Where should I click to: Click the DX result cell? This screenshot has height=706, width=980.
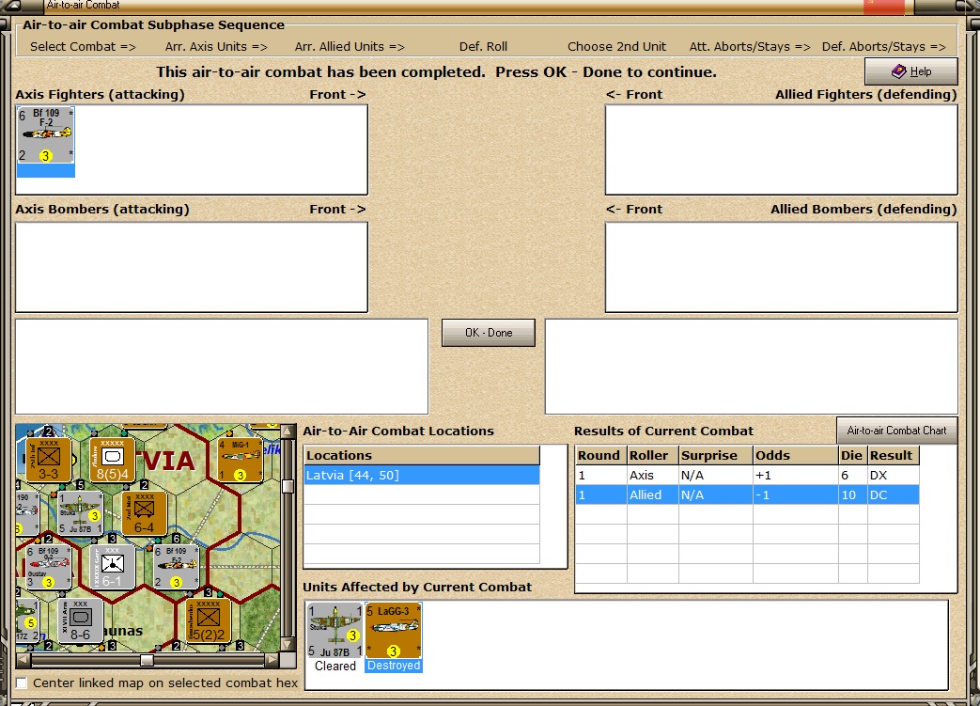click(x=894, y=476)
